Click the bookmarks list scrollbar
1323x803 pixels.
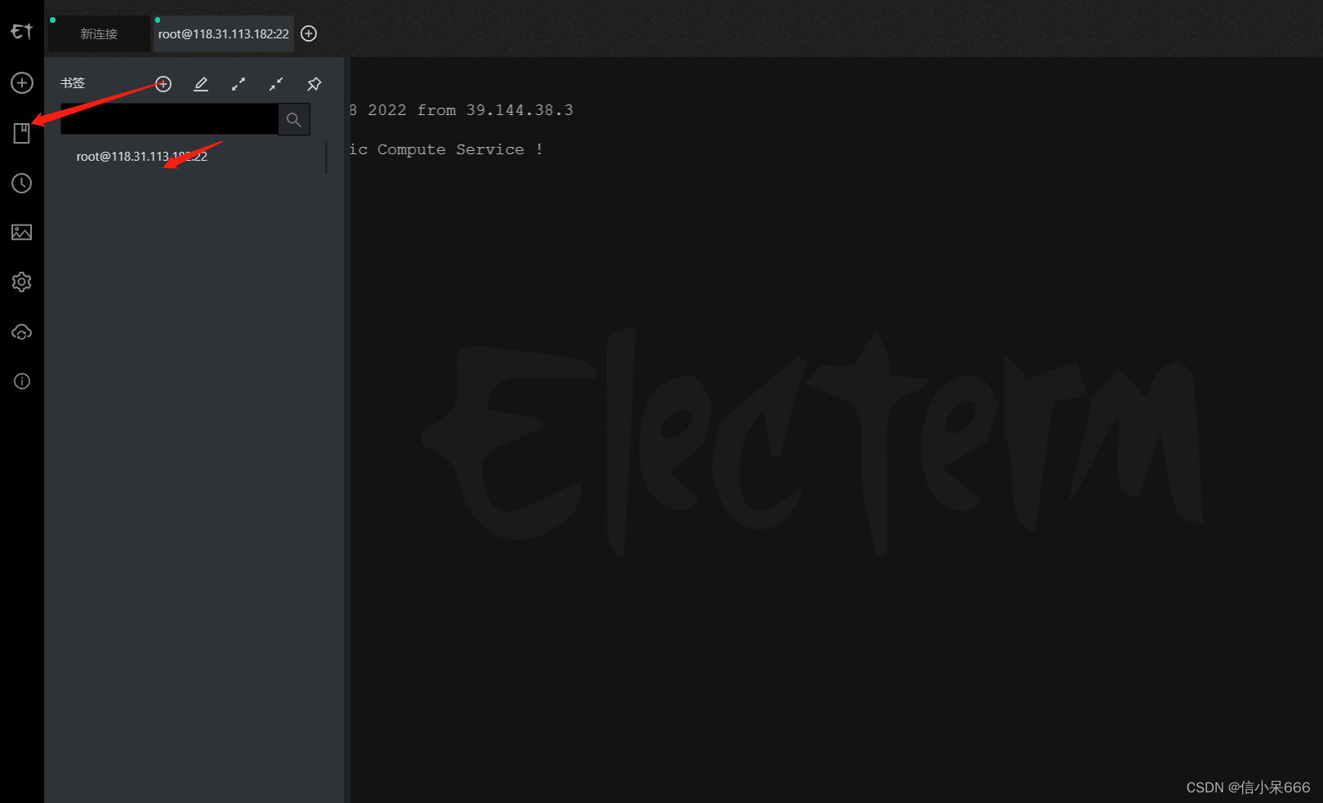(327, 157)
